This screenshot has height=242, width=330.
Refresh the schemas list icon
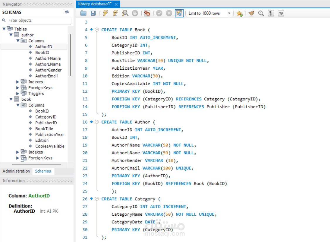[67, 12]
